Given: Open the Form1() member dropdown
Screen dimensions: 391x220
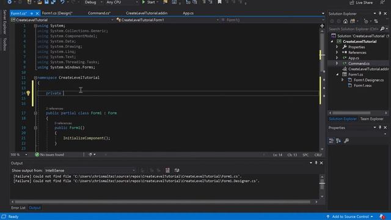Looking at the screenshot, I should (x=272, y=20).
